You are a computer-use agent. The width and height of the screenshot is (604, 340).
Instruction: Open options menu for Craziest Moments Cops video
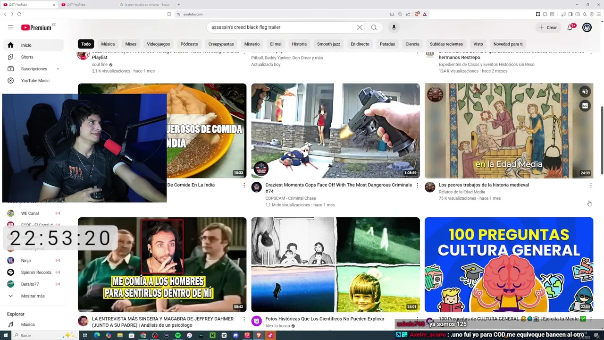pyautogui.click(x=417, y=186)
